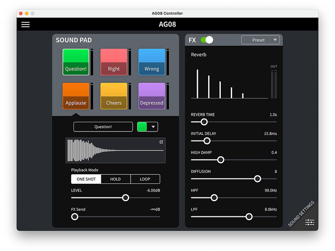Click the reverb response graph
The height and width of the screenshot is (251, 335).
coord(229,84)
